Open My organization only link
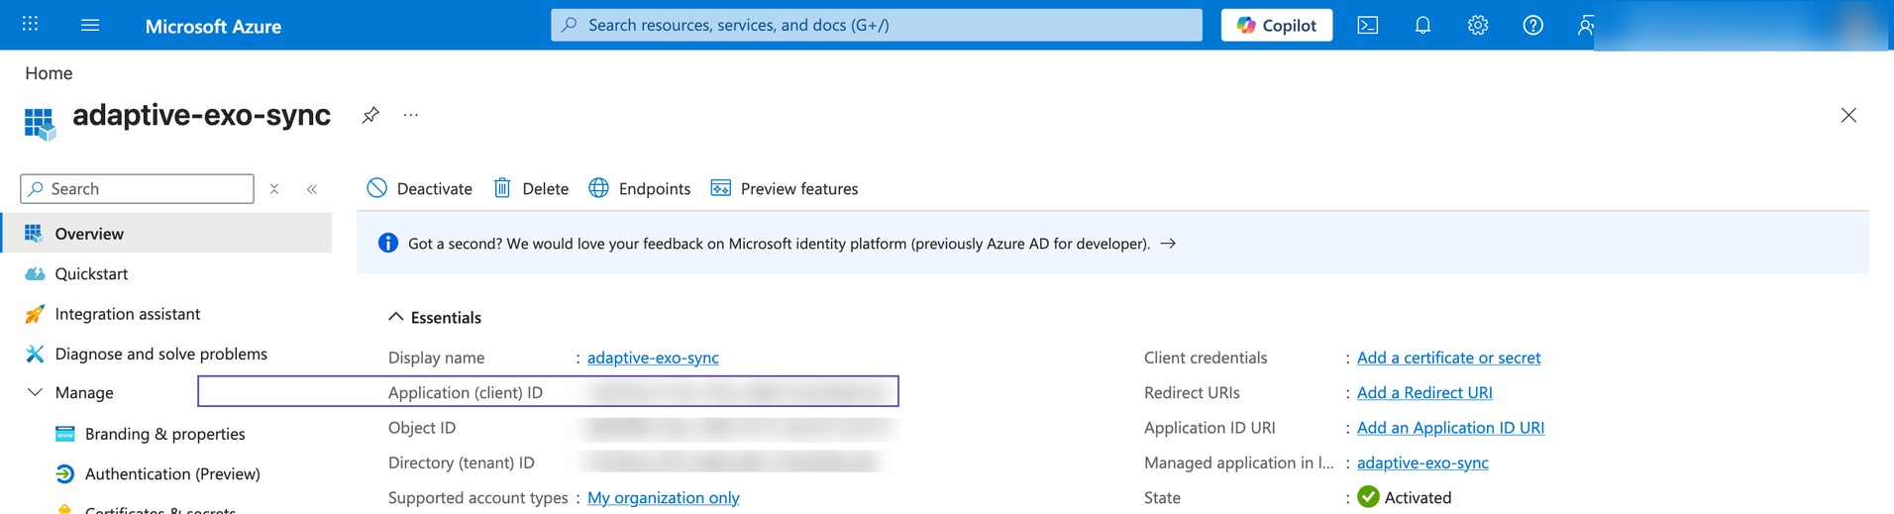The height and width of the screenshot is (514, 1894). 664,497
